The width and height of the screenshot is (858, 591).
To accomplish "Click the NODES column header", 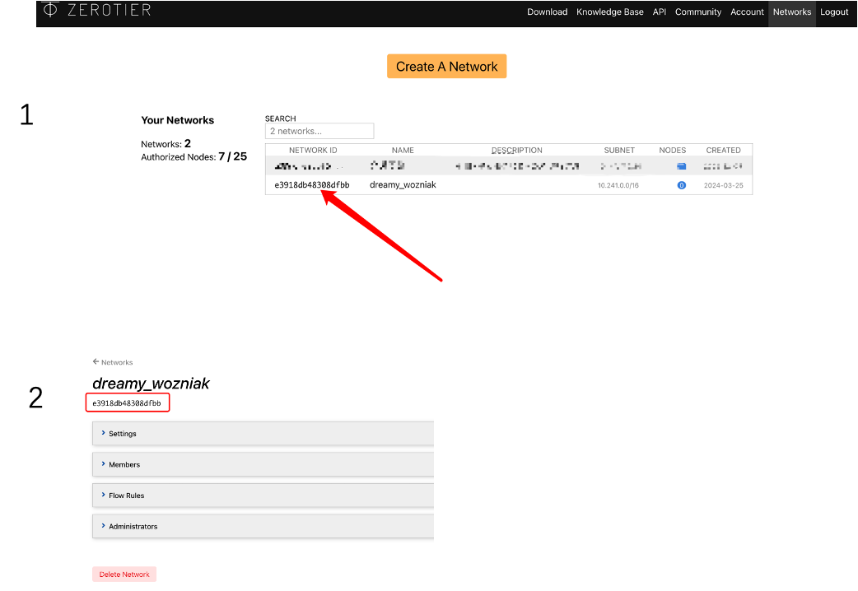I will coord(672,150).
